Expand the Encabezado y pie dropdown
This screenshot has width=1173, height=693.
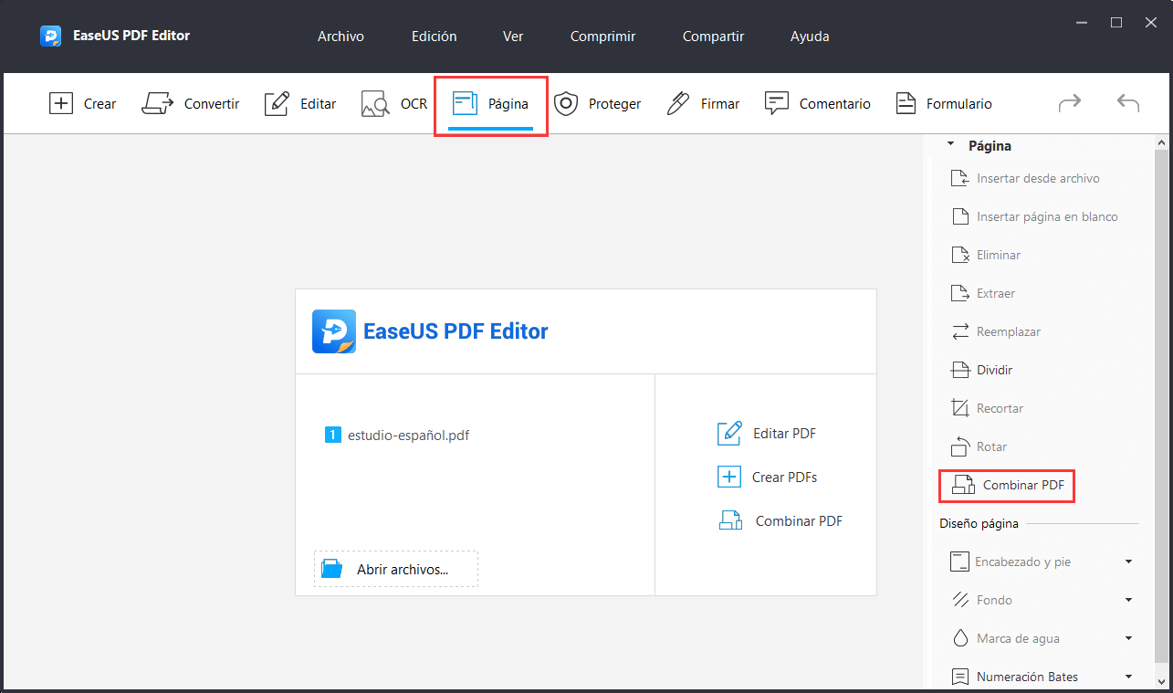[x=1128, y=562]
